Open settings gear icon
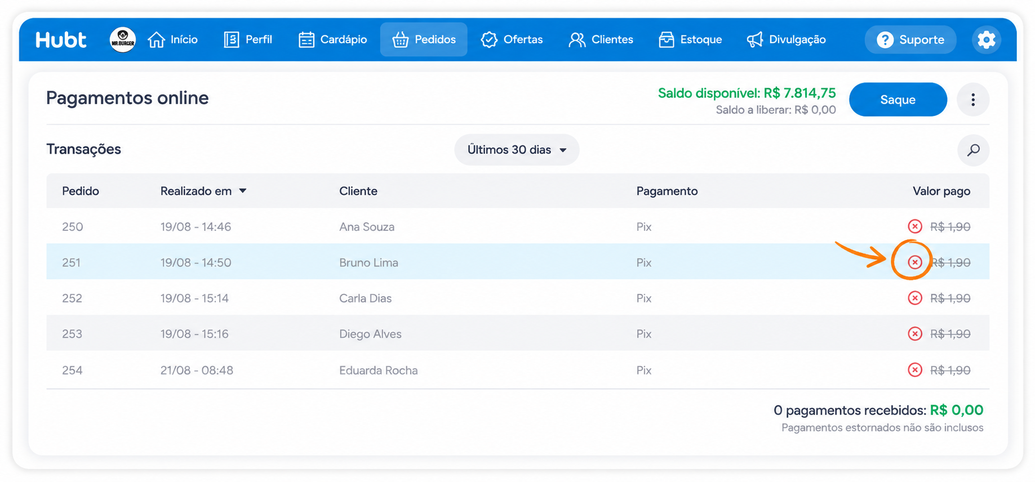The height and width of the screenshot is (482, 1035). (986, 40)
